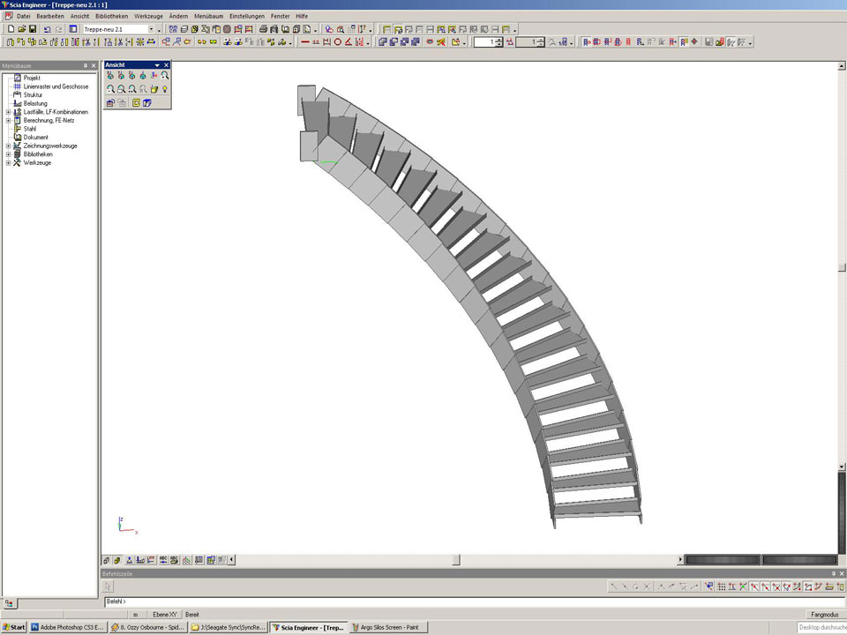Open the Treppe-neu 2.1 project dropdown

(151, 29)
